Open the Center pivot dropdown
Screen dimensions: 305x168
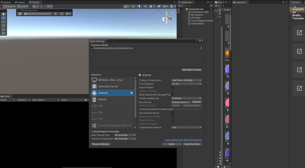(x=9, y=7)
